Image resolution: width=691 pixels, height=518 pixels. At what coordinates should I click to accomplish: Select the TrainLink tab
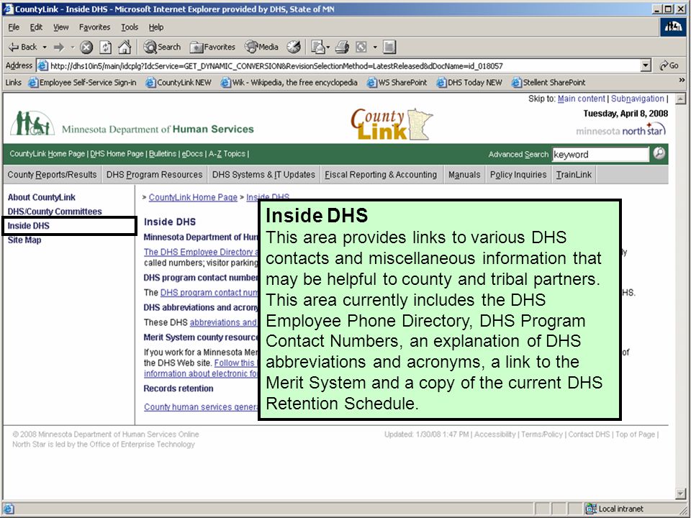[x=574, y=174]
